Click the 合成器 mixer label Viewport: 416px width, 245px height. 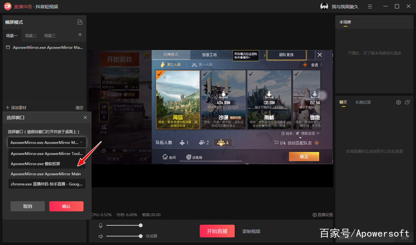(x=151, y=236)
